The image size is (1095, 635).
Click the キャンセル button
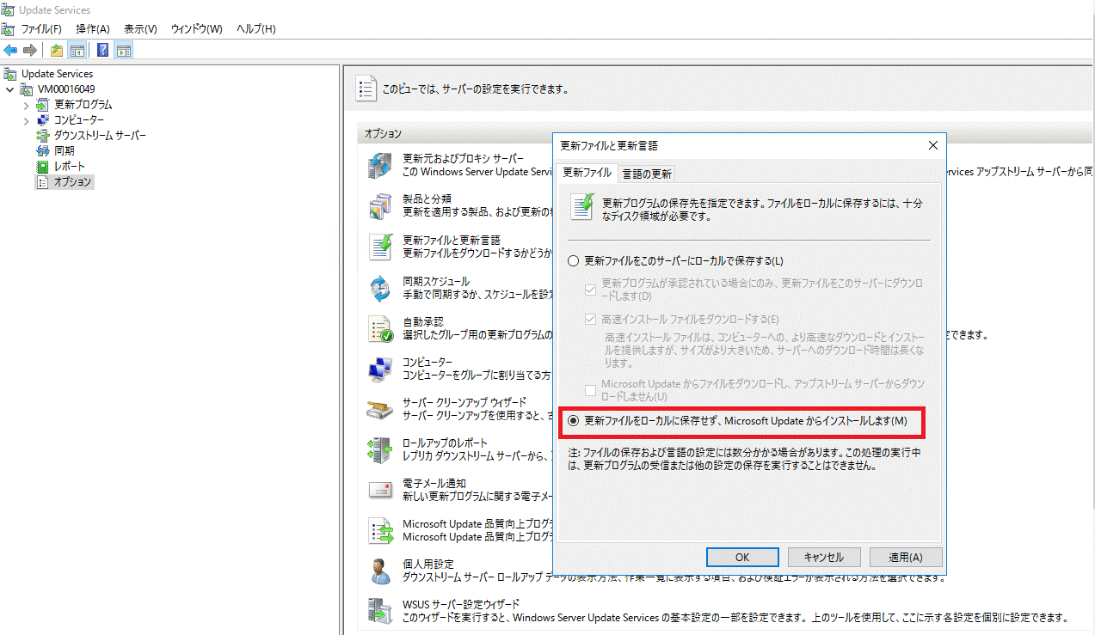822,557
